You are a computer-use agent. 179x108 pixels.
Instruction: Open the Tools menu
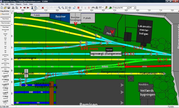25,4
